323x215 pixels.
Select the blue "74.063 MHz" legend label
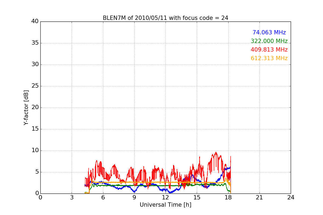pos(269,33)
